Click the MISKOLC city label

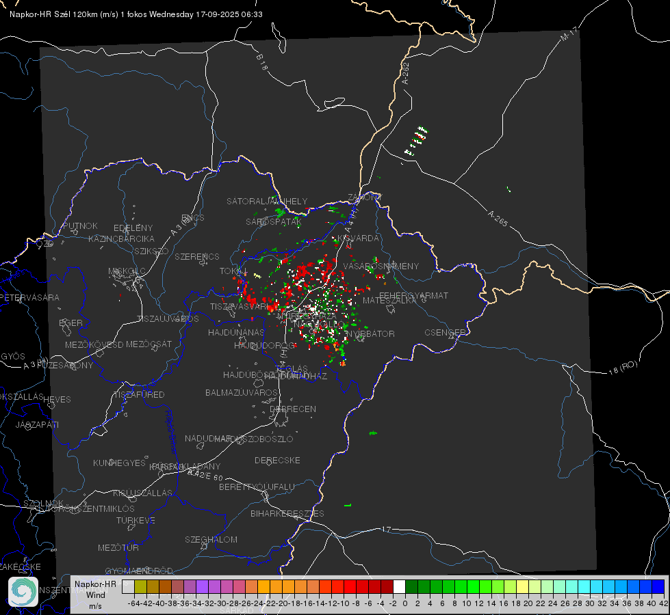127,271
